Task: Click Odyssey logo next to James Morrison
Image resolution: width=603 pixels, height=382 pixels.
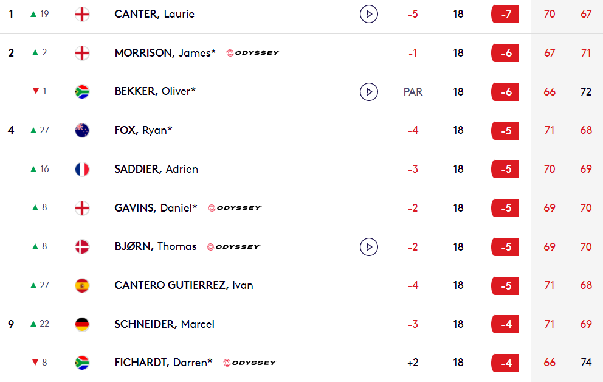Action: tap(253, 53)
